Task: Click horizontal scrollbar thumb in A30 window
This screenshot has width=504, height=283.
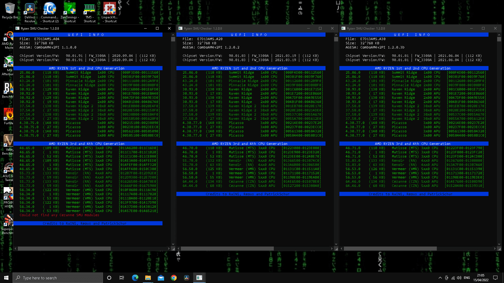Action: coord(390,249)
